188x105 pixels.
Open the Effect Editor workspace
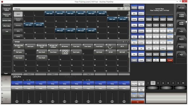7,26
